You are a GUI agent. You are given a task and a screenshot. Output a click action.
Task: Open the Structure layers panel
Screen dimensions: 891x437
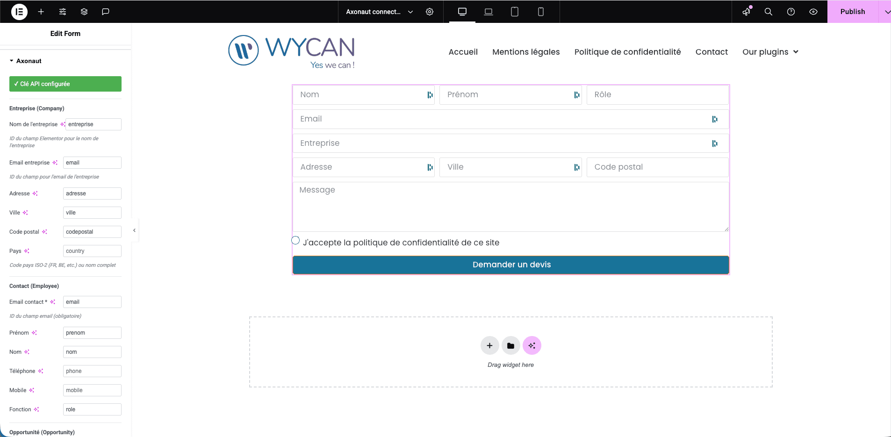(84, 12)
